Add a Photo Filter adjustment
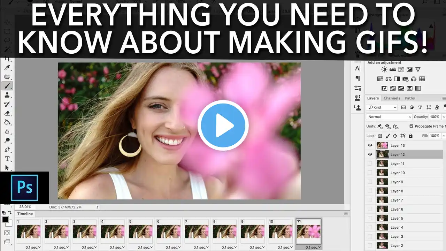Screen dimensions: 446x251 [405, 79]
